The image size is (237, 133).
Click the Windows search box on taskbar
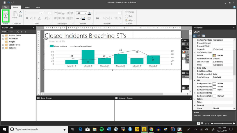[38, 130]
